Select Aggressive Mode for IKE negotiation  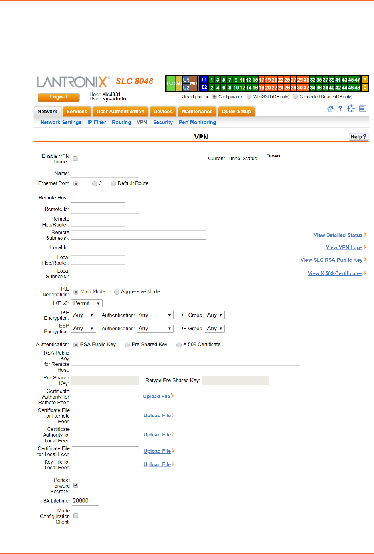pos(117,292)
